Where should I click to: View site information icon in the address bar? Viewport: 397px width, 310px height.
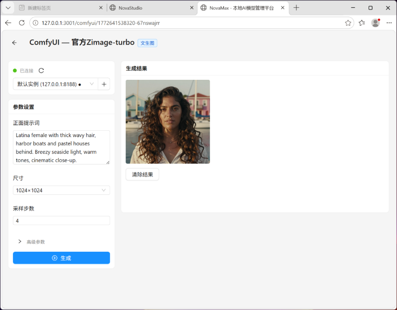[x=36, y=23]
